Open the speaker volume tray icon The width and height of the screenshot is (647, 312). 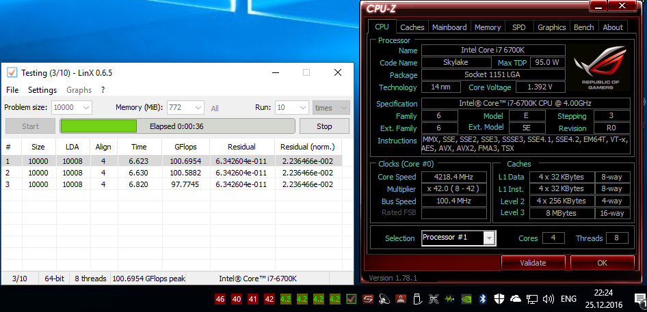548,299
